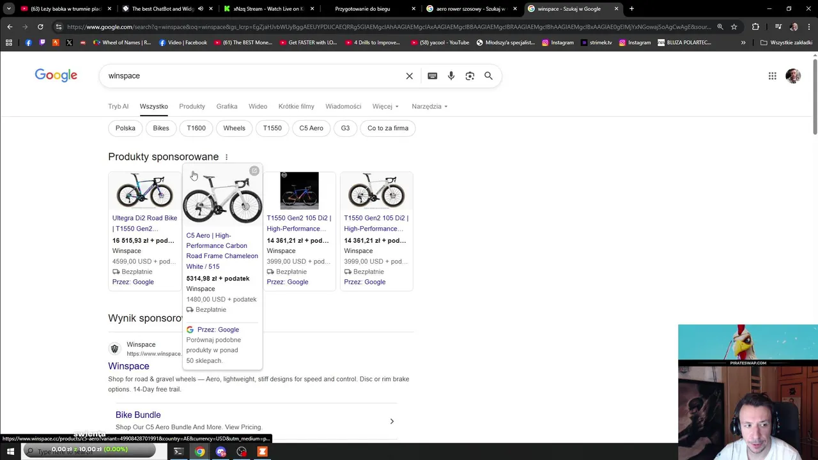Click the magnifier search button
This screenshot has width=818, height=460.
click(488, 76)
